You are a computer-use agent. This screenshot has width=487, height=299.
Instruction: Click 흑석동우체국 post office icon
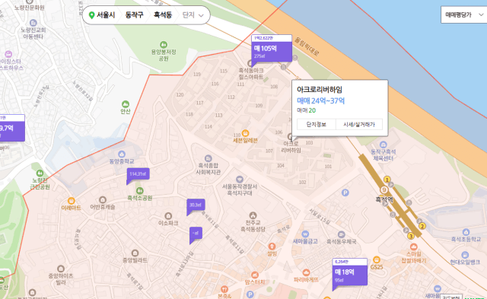click(x=342, y=234)
